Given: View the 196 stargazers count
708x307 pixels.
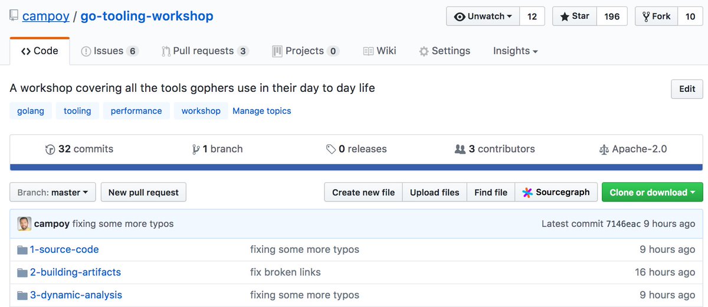Looking at the screenshot, I should click(612, 16).
